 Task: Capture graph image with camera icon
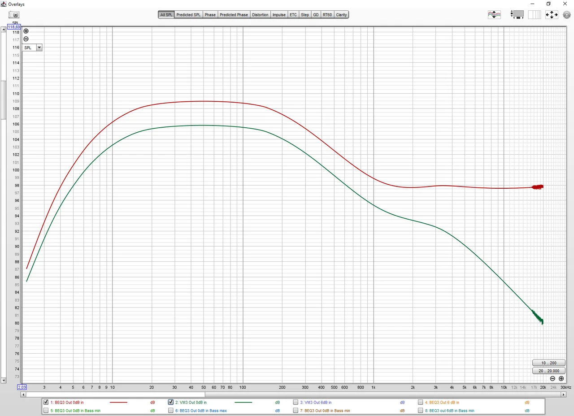(13, 15)
